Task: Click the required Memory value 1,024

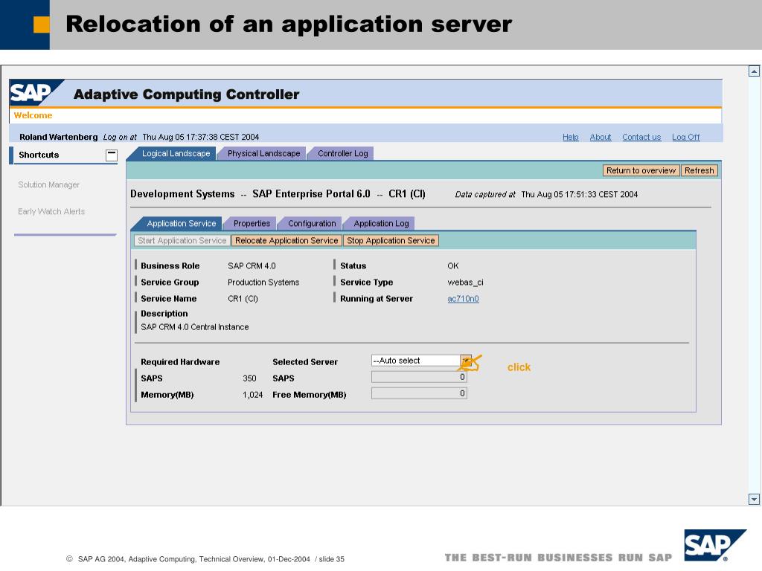Action: (x=253, y=395)
